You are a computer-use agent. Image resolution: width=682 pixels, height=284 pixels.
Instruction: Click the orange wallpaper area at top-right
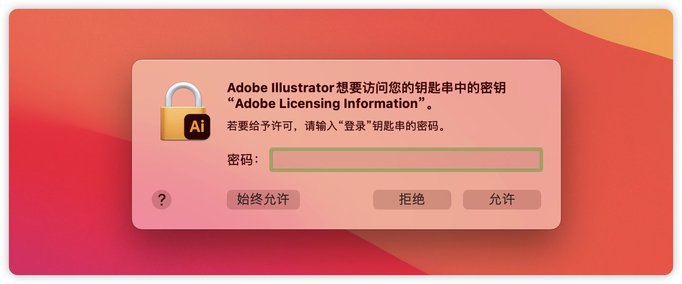[633, 30]
